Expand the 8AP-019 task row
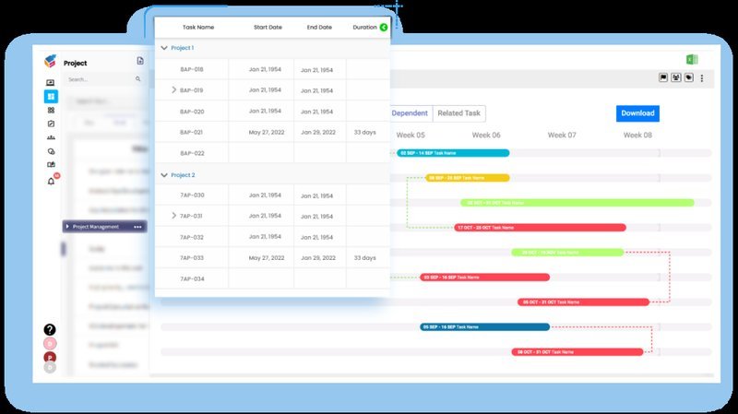The height and width of the screenshot is (414, 738). pos(173,89)
